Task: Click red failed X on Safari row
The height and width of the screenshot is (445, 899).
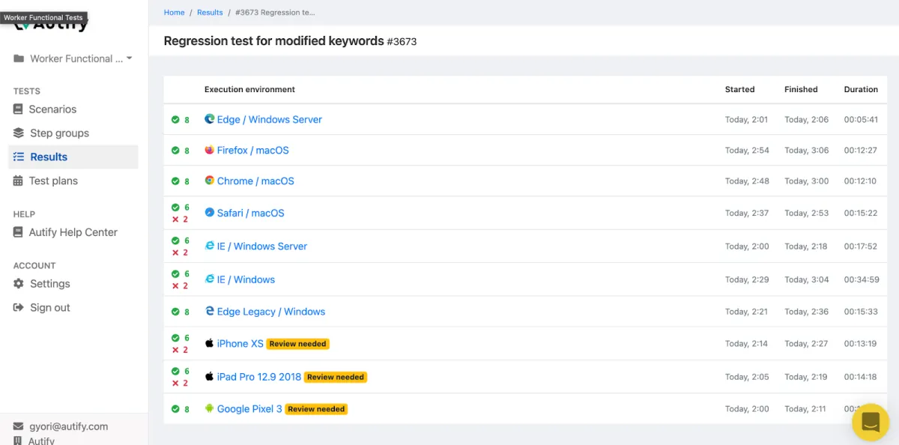Action: point(175,220)
